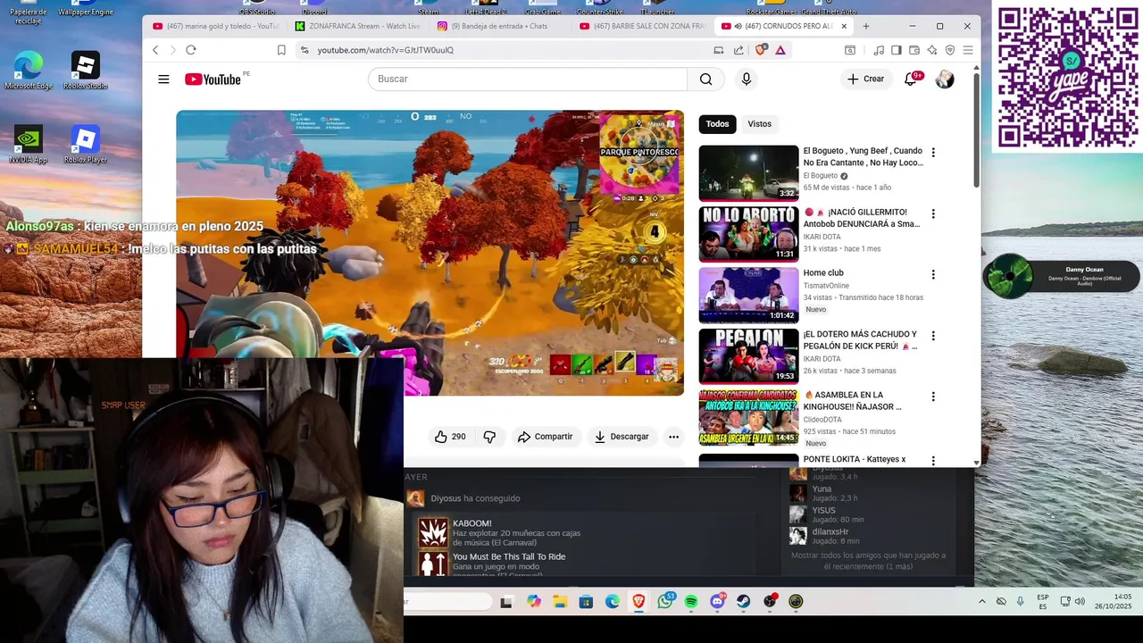Open Brave Shields lion icon
This screenshot has width=1143, height=643.
click(x=761, y=50)
